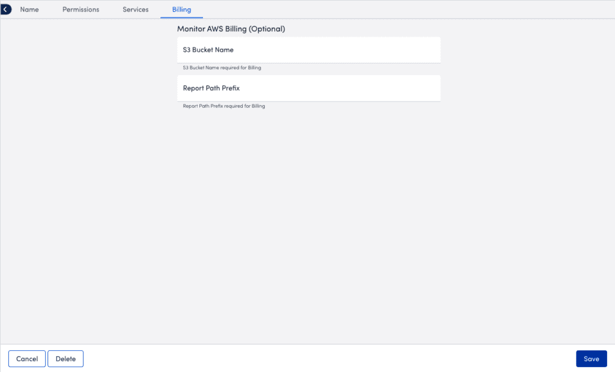Open the Permissions tab
Viewport: 615px width, 372px height.
click(81, 10)
